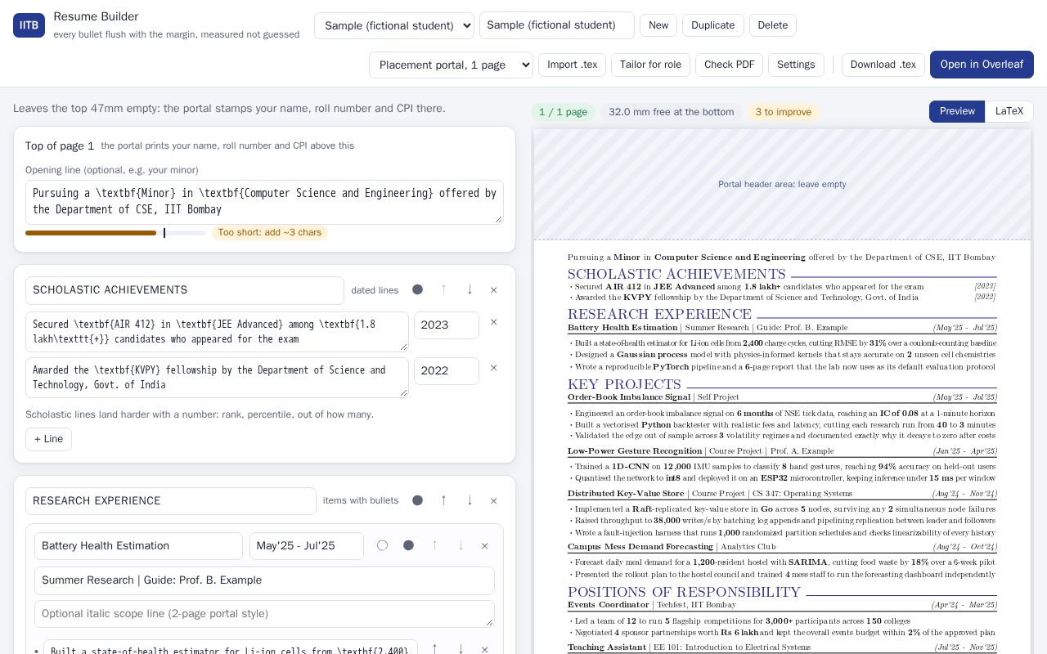The width and height of the screenshot is (1047, 654).
Task: Remove the RESEARCH EXPERIENCE section
Action: click(494, 501)
